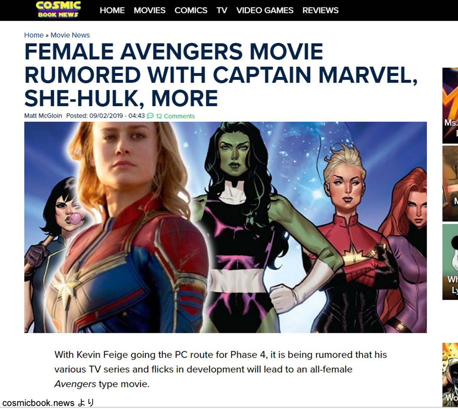Open the green sidebar thumbnail with black figure
Screen dimensions: 458x409
[x=450, y=262]
